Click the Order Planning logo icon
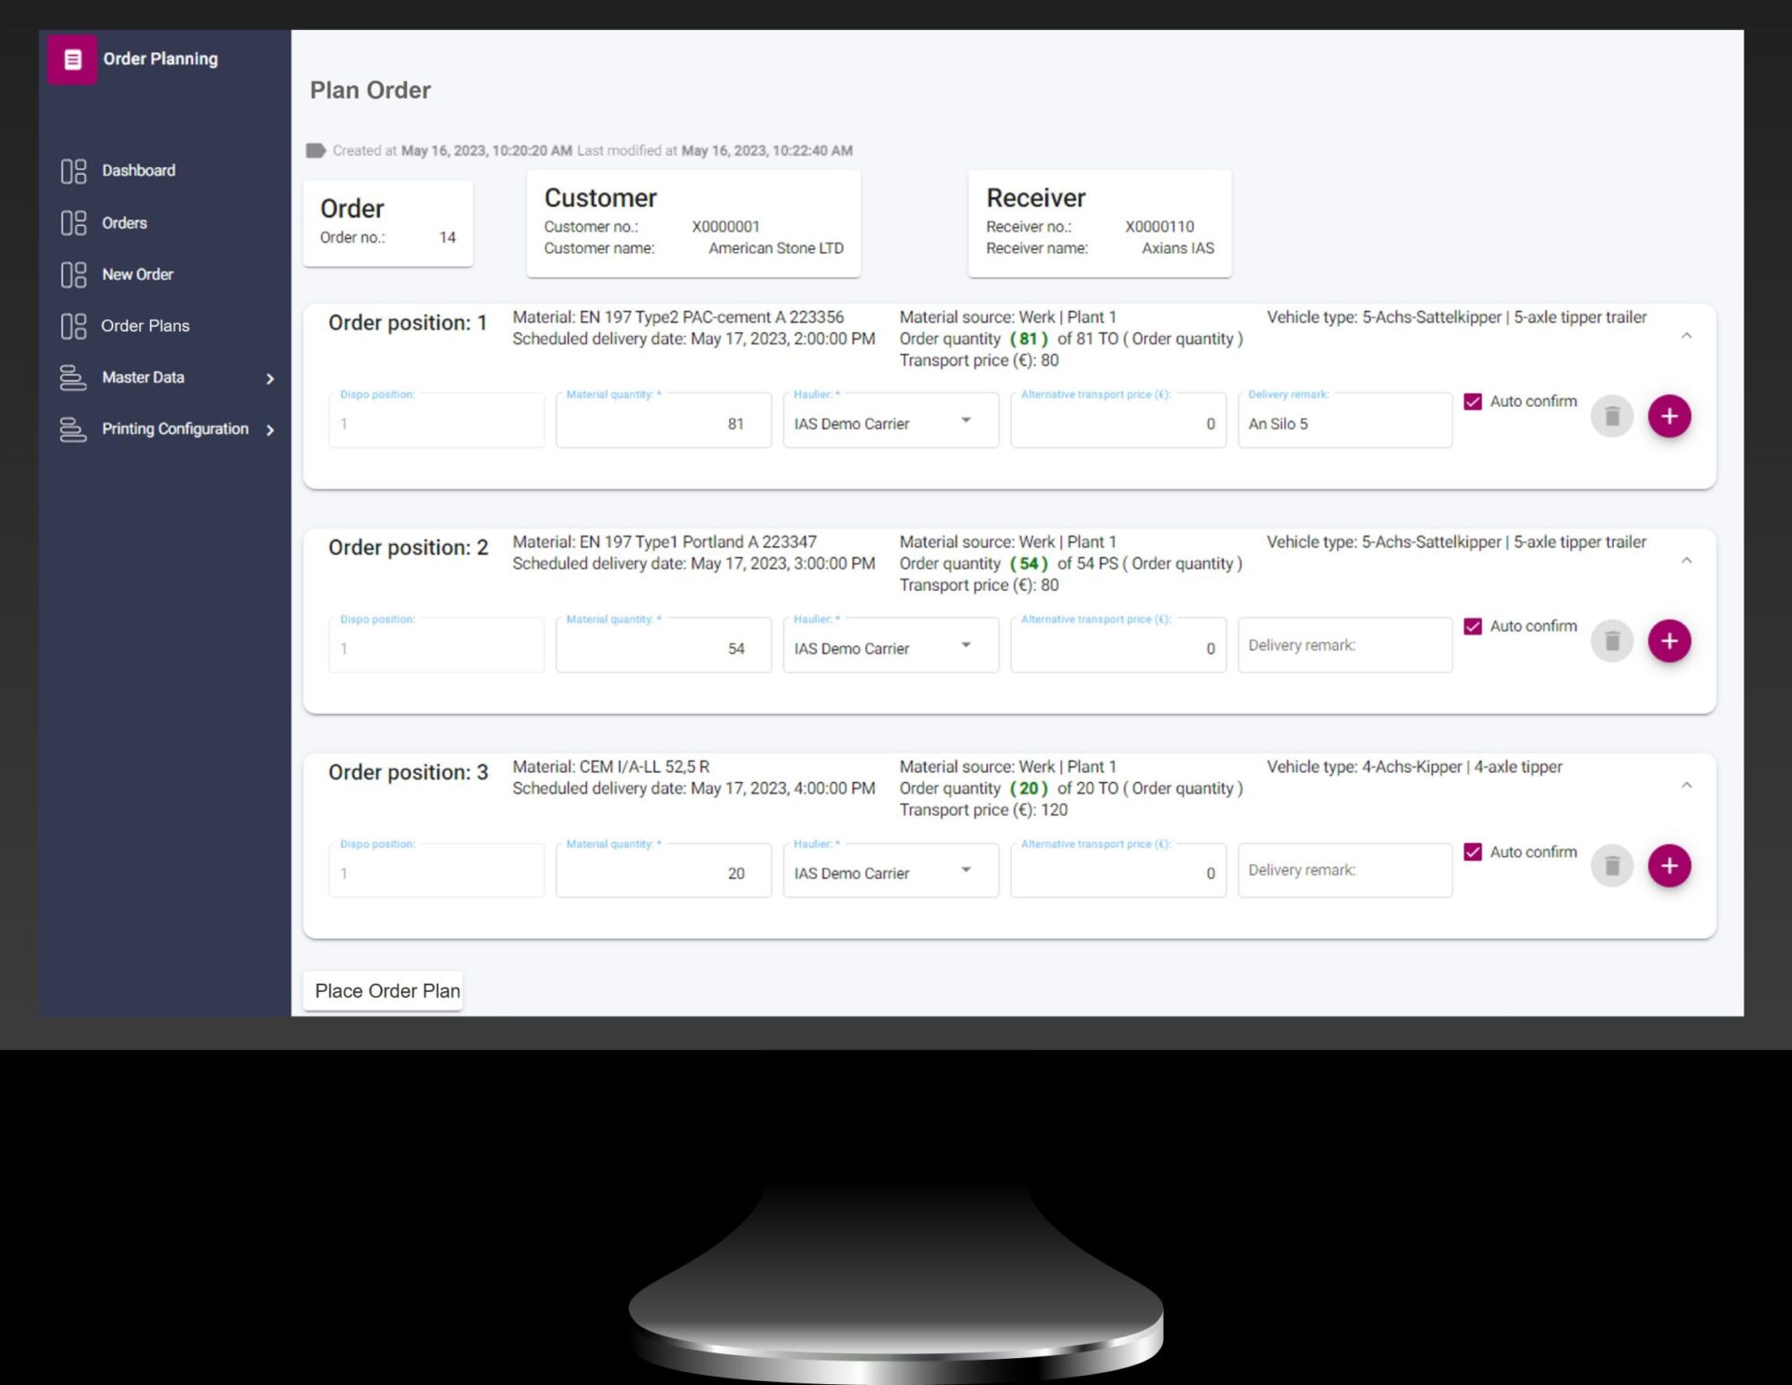Screen dimensions: 1792x1385 tap(73, 60)
